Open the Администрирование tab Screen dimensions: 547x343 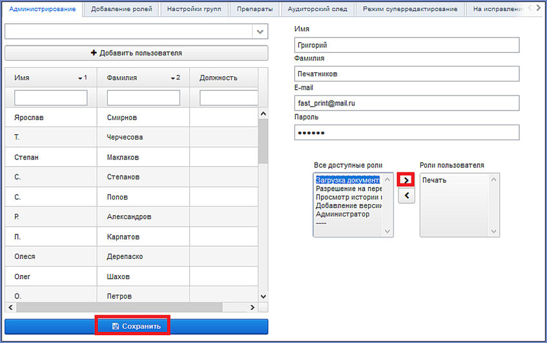(42, 9)
